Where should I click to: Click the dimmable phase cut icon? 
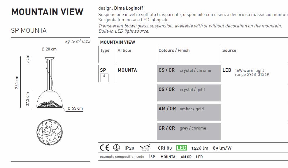tap(145, 148)
